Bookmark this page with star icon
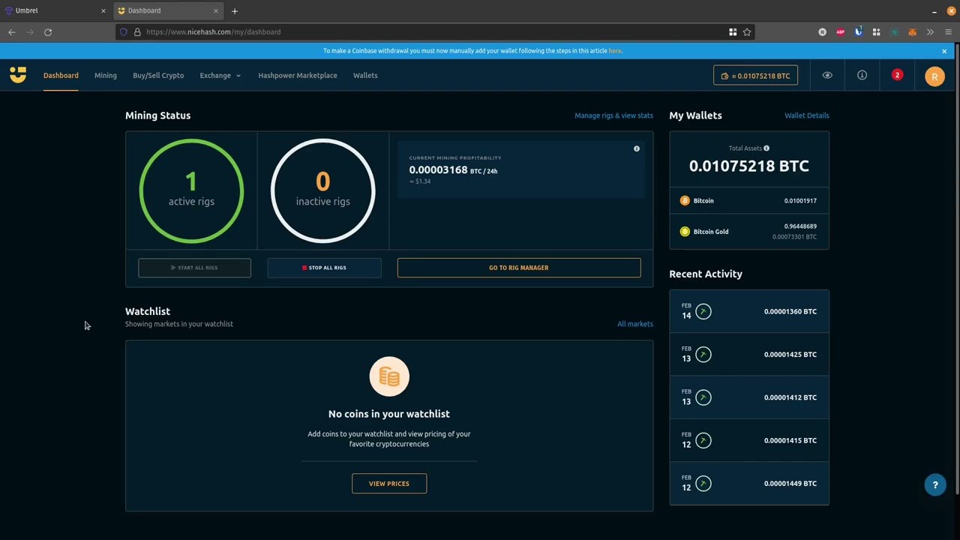This screenshot has width=960, height=540. coord(747,32)
